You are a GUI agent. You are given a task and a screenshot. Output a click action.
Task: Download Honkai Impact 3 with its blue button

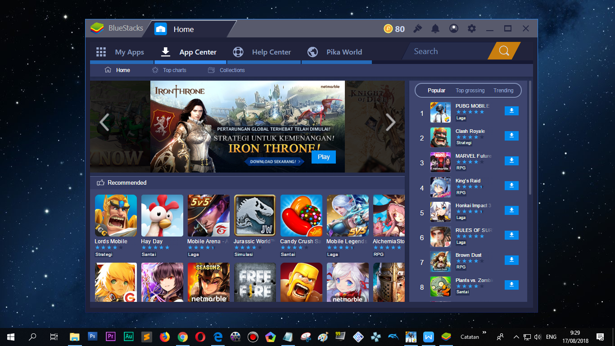511,210
